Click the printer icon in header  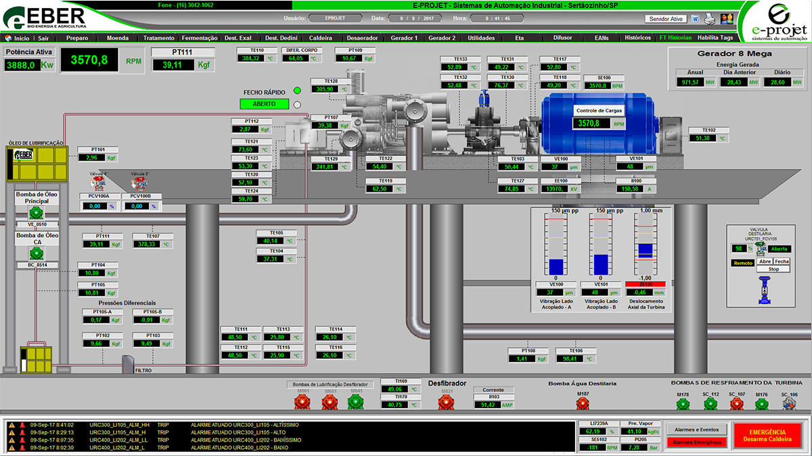tap(709, 19)
